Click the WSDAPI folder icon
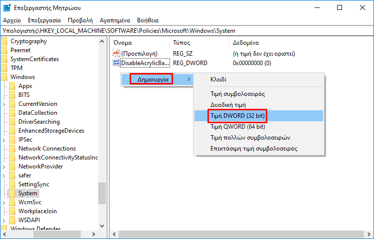This screenshot has width=374, height=239. coord(12,220)
